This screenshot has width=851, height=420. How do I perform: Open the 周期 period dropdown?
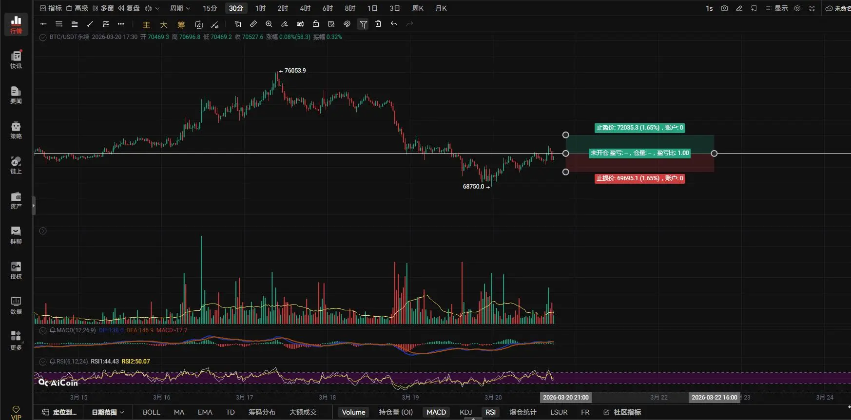point(180,8)
